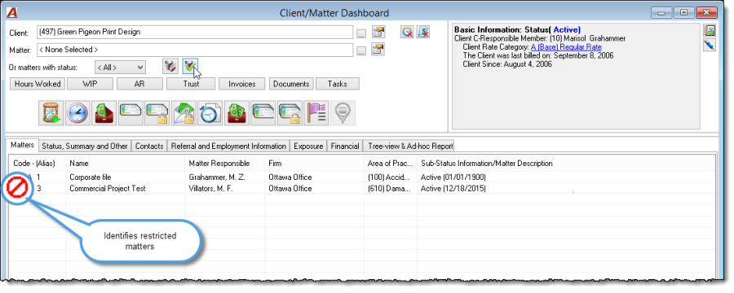Viewport: 734px width, 293px height.
Task: Click the funnel with eraser clear-filter icon
Action: coord(170,67)
